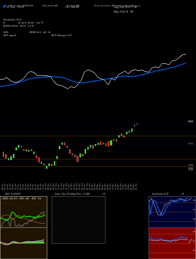The image size is (196, 259).
Task: Click the 'ADX: 48.15 +DY: 40 -DY: 14' header
Action: (21, 199)
